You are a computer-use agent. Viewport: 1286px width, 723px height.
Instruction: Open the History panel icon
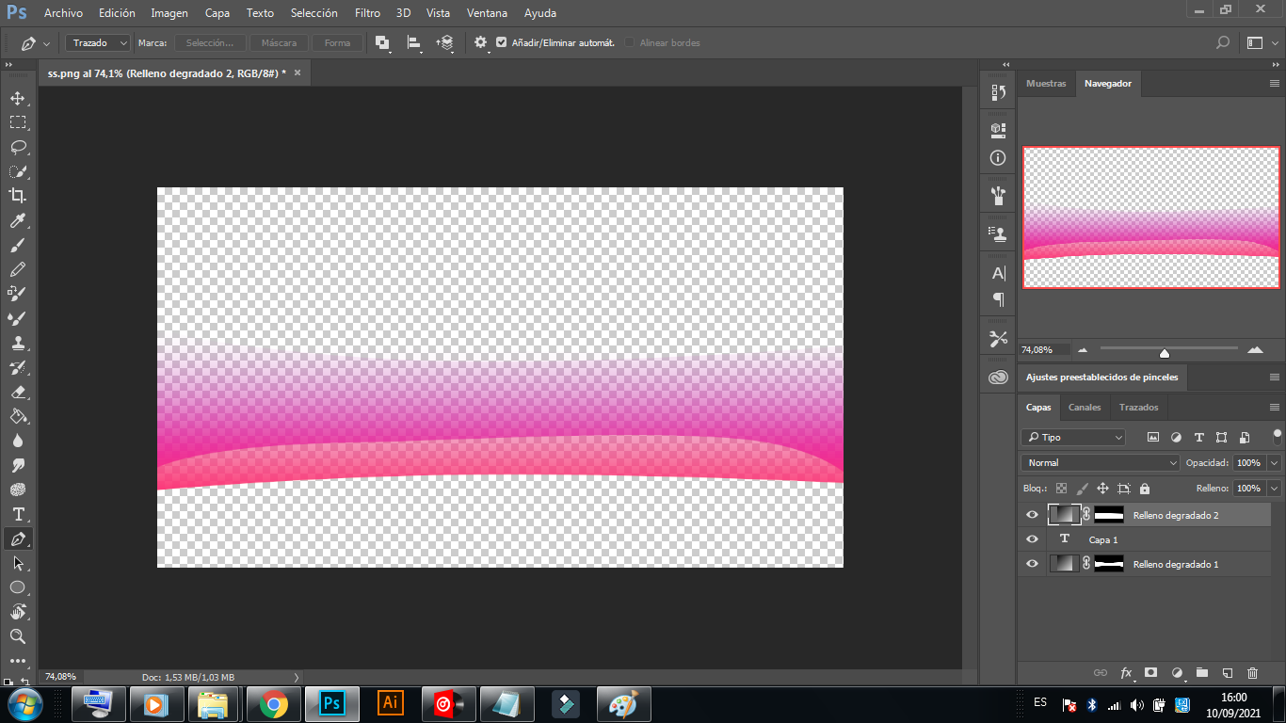pos(998,92)
